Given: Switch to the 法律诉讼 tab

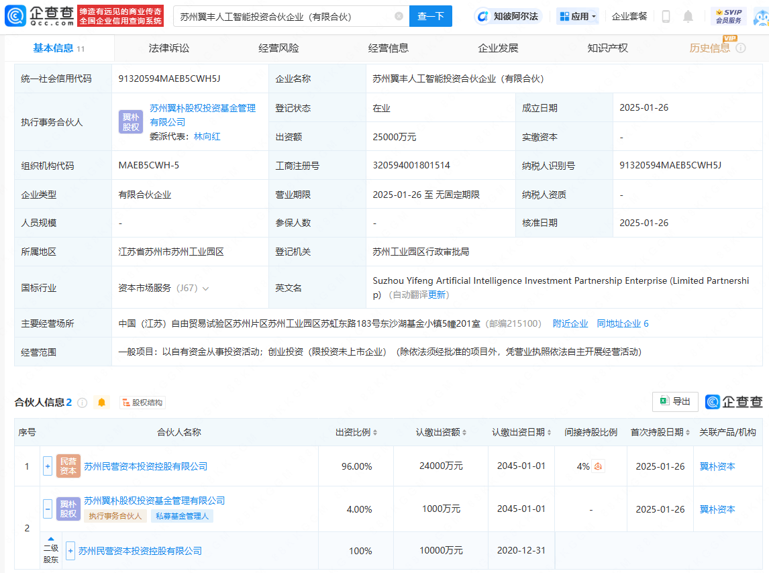Looking at the screenshot, I should (168, 48).
